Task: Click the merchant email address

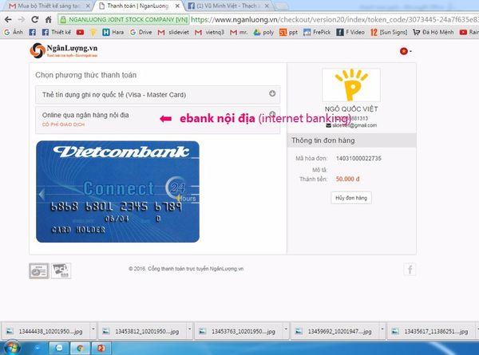Action: tap(354, 125)
